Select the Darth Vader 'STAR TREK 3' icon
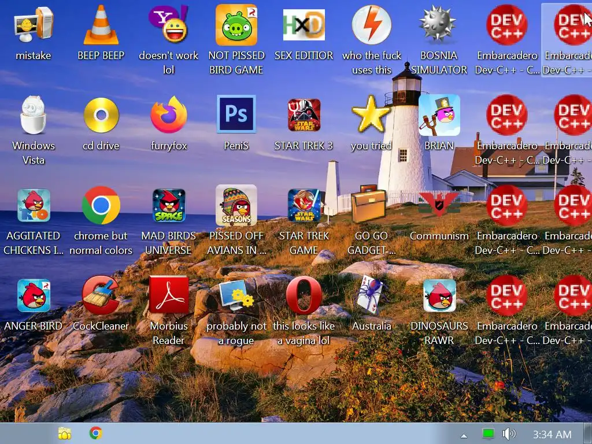 pyautogui.click(x=304, y=115)
